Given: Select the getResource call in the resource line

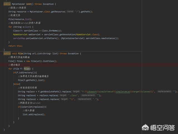Looking at the screenshot, I should pos(58,12).
